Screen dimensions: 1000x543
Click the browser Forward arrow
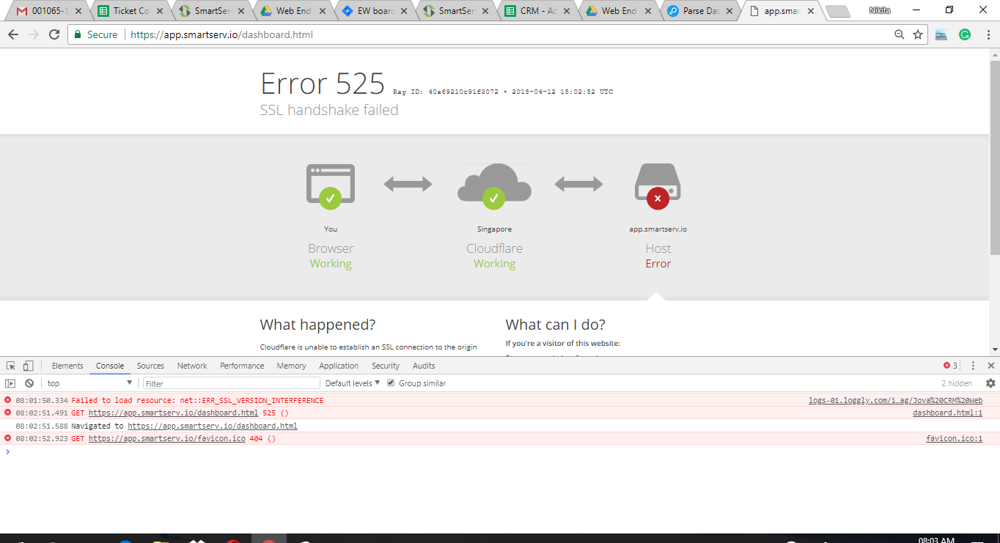(34, 34)
